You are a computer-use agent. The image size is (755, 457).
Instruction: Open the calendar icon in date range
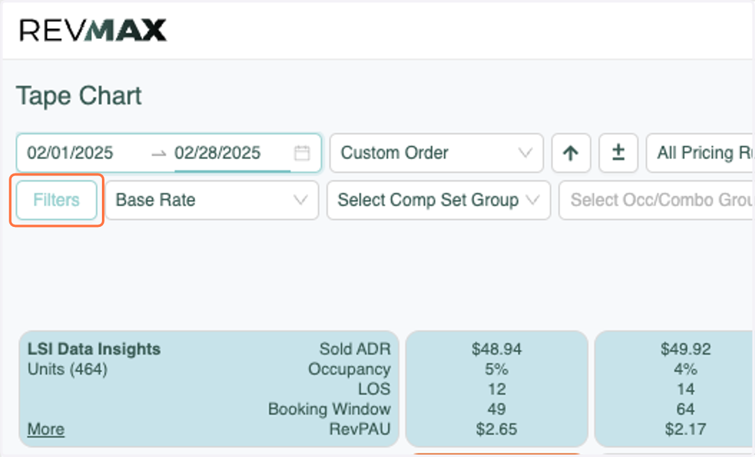pyautogui.click(x=302, y=153)
